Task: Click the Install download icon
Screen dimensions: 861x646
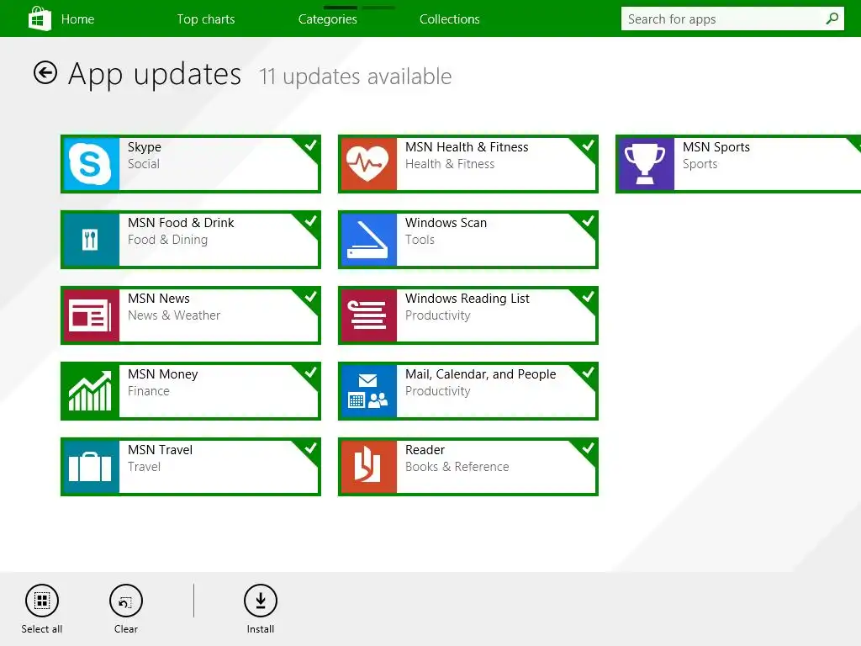Action: point(261,601)
